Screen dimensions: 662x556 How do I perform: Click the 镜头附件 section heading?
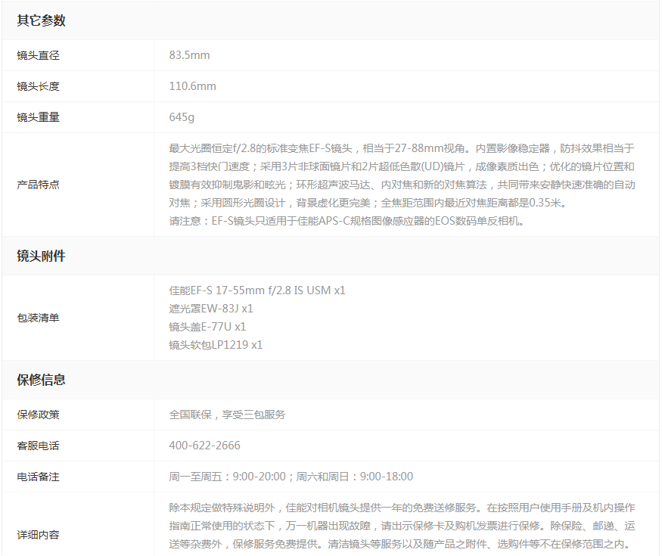[41, 256]
